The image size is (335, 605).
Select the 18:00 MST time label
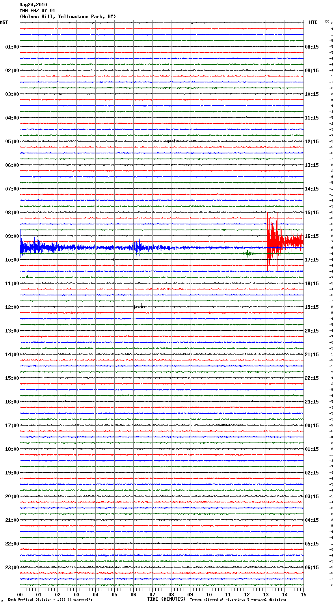[x=12, y=449]
